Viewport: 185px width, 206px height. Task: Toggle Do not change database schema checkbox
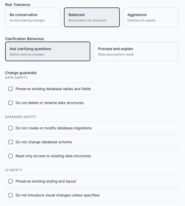(11, 142)
